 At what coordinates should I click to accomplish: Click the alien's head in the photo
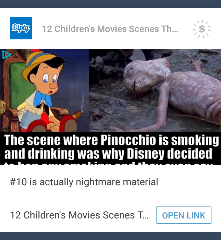(x=145, y=75)
